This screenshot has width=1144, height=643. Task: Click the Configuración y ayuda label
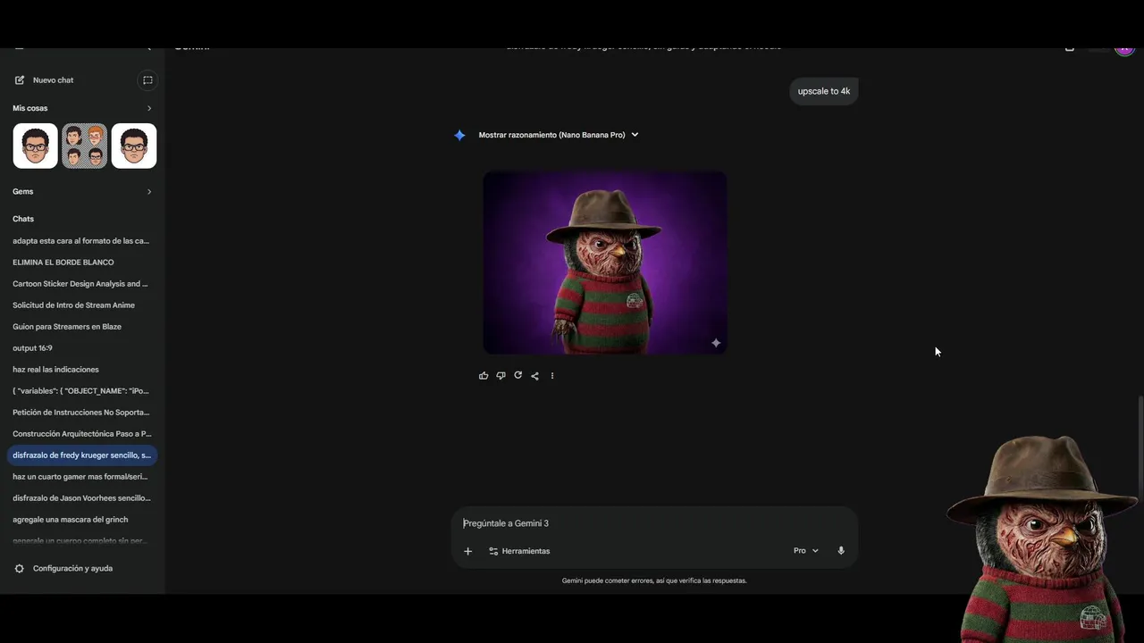[x=72, y=569]
